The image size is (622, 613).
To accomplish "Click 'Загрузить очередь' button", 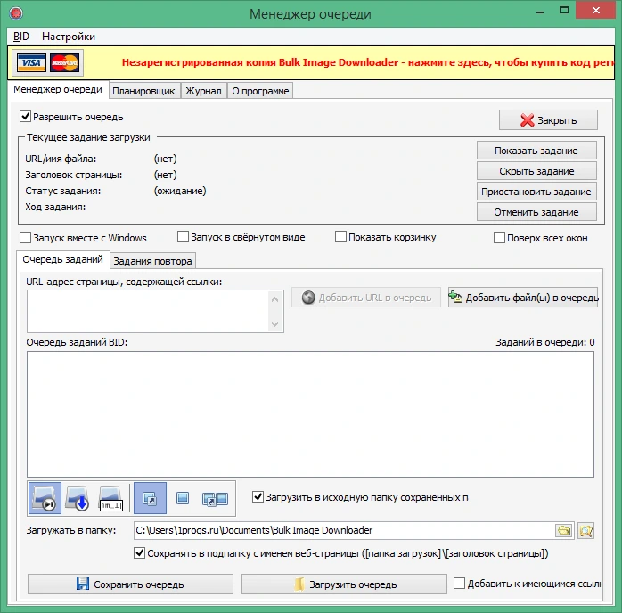I will pyautogui.click(x=344, y=584).
